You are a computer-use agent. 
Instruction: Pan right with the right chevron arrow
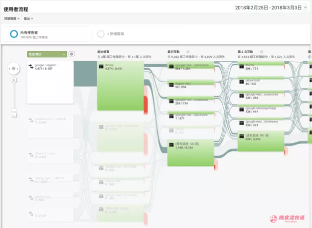click(18, 69)
